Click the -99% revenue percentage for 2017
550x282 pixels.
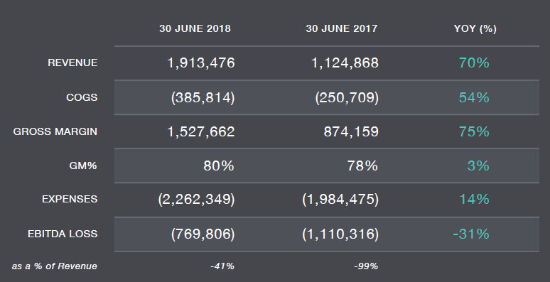pos(366,266)
